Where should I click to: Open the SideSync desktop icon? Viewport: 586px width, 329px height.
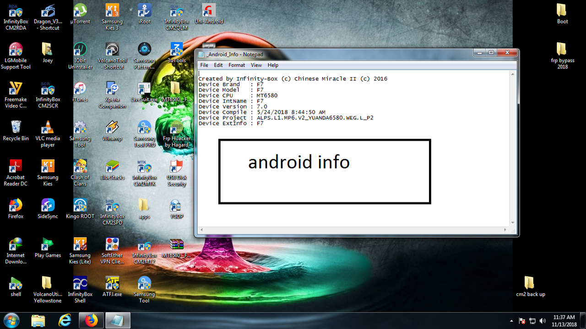point(48,208)
